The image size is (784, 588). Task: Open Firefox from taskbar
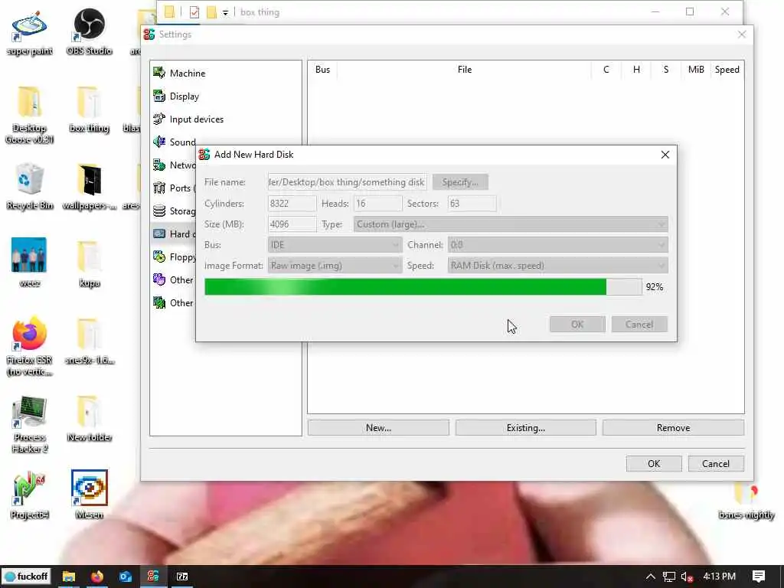click(x=97, y=577)
